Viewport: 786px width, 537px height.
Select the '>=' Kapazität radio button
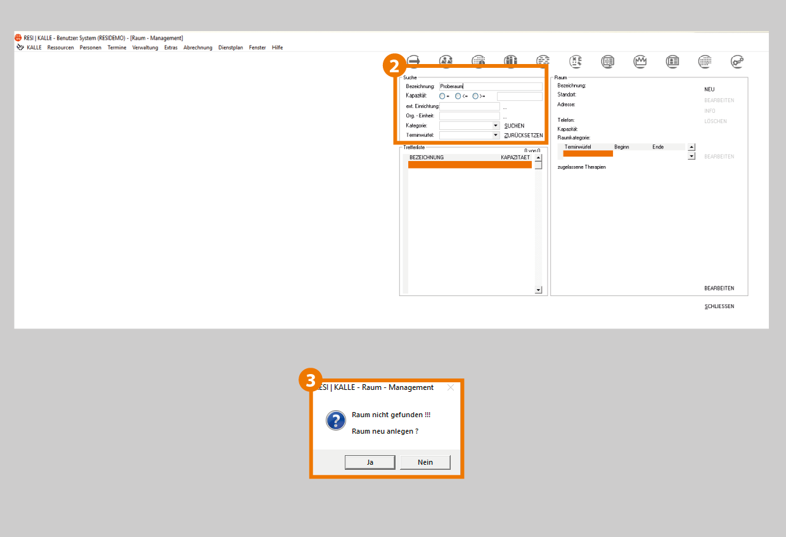[475, 96]
